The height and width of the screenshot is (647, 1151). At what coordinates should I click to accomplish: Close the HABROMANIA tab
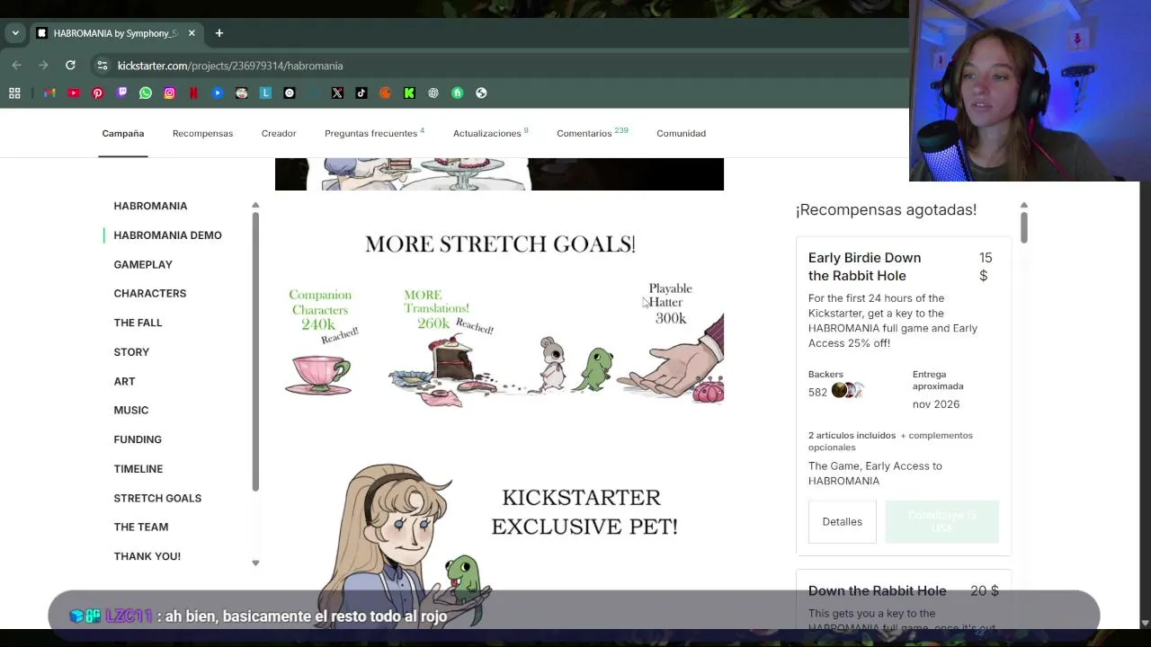point(192,33)
